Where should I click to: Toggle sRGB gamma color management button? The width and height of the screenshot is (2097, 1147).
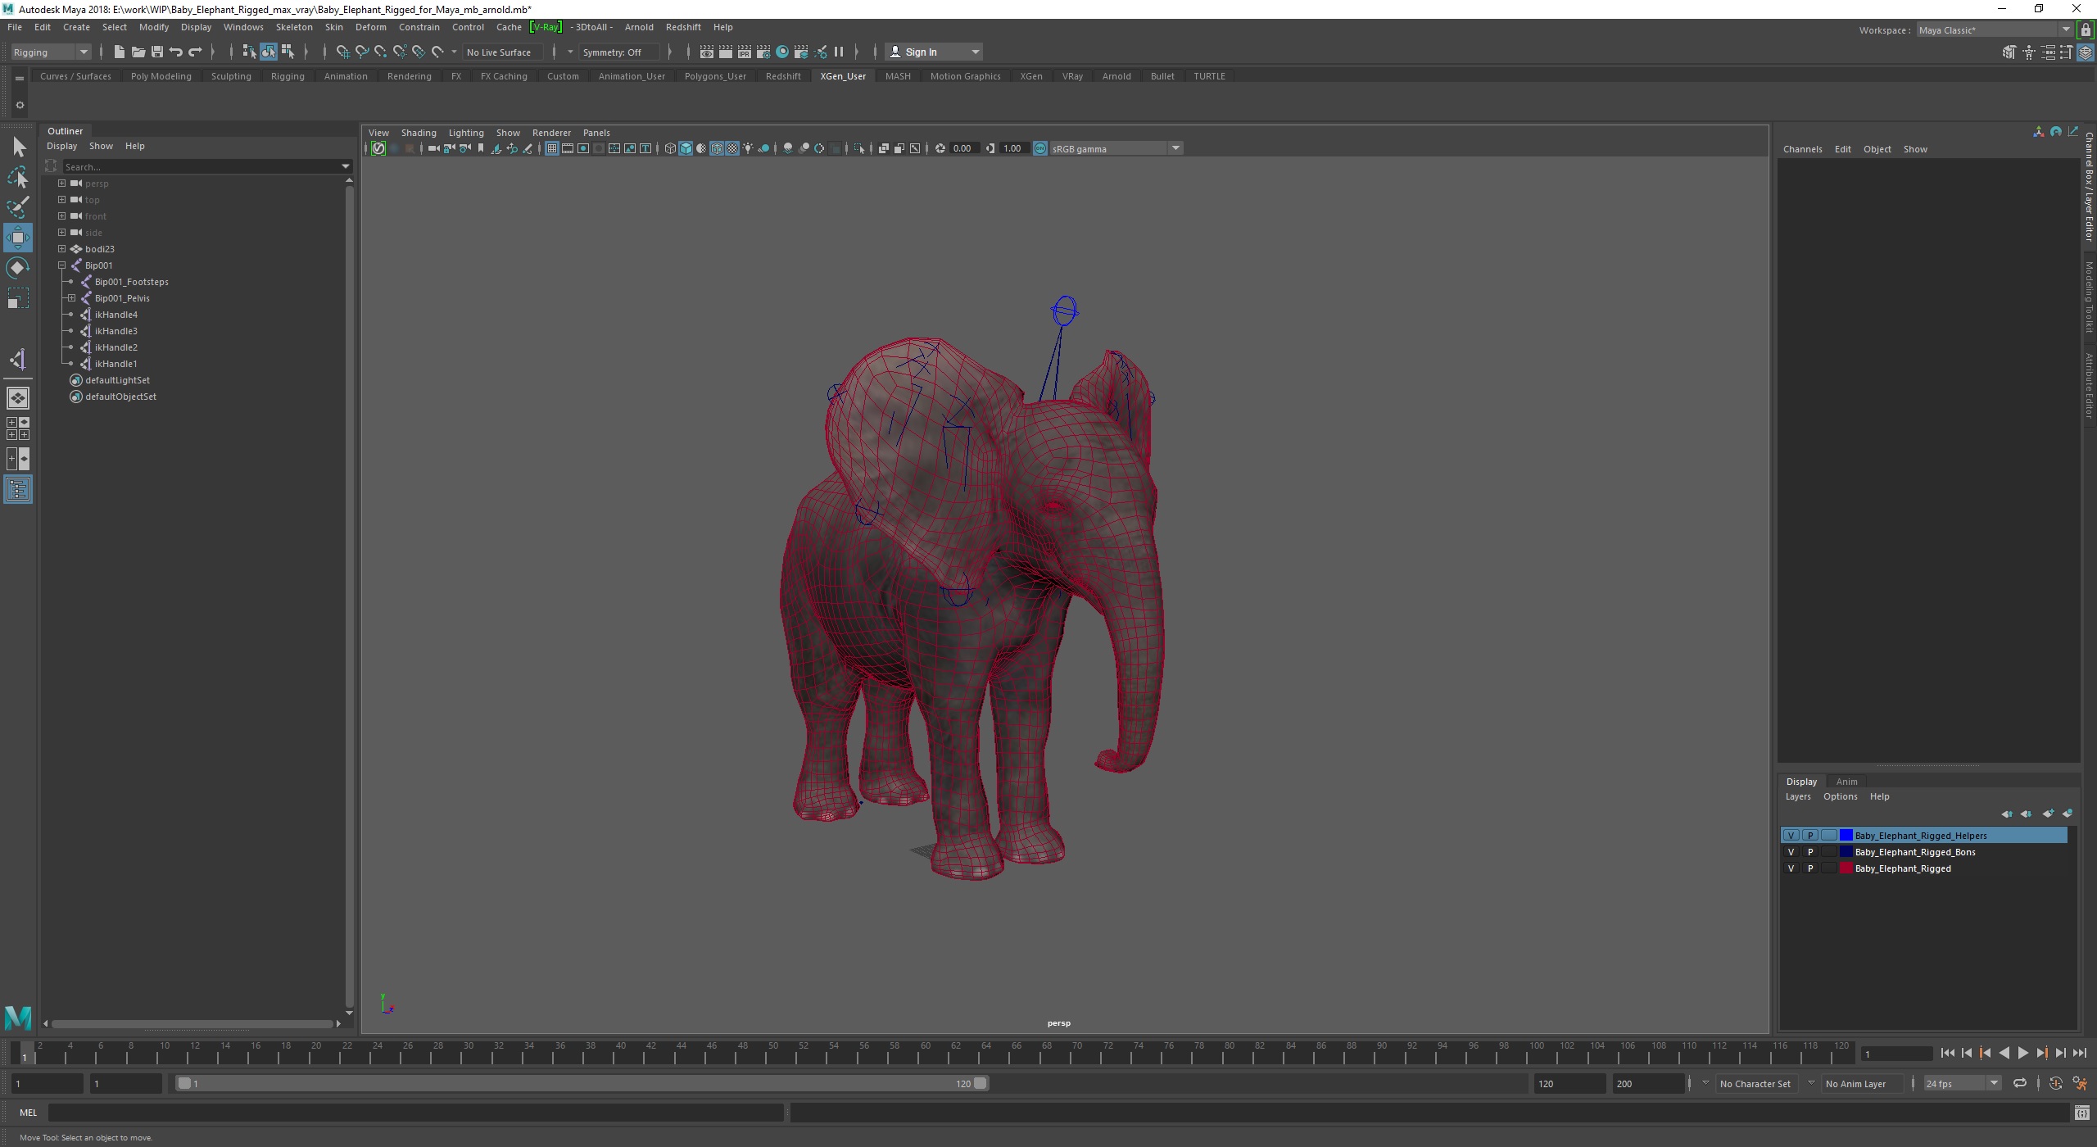coord(1039,148)
